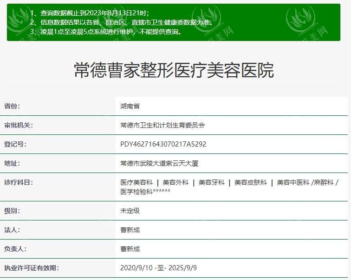351x280 pixels.
Task: Click the hospital title 常德曹家整形医疗美容医院
Action: coord(174,70)
